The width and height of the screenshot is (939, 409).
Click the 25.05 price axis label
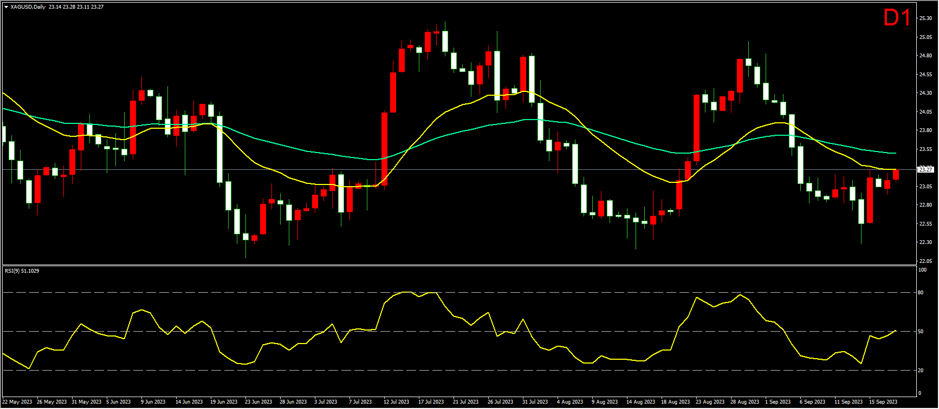(x=925, y=37)
